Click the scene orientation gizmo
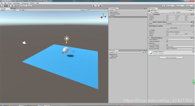This screenshot has width=195, height=106. (103, 16)
